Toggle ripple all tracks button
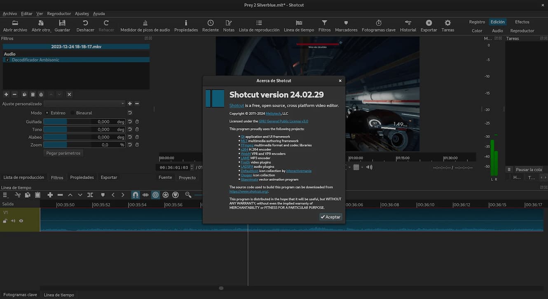The image size is (548, 299). (165, 195)
